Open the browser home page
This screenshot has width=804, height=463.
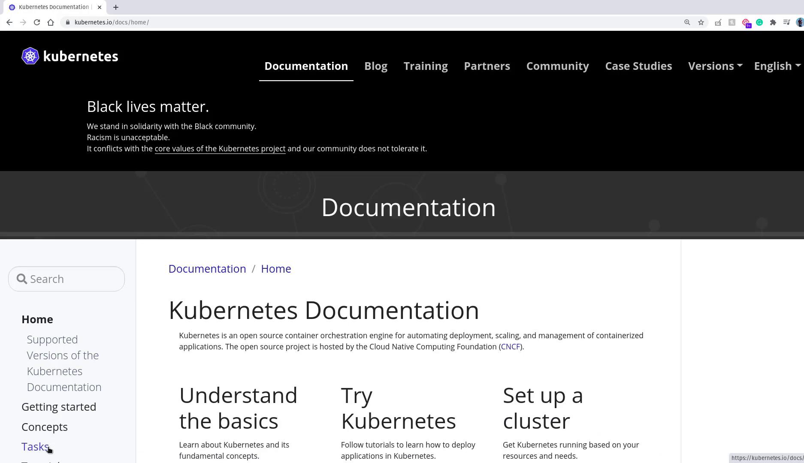[x=51, y=22]
